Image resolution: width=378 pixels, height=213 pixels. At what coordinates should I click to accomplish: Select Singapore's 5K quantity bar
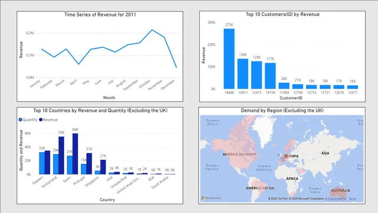tap(97, 172)
